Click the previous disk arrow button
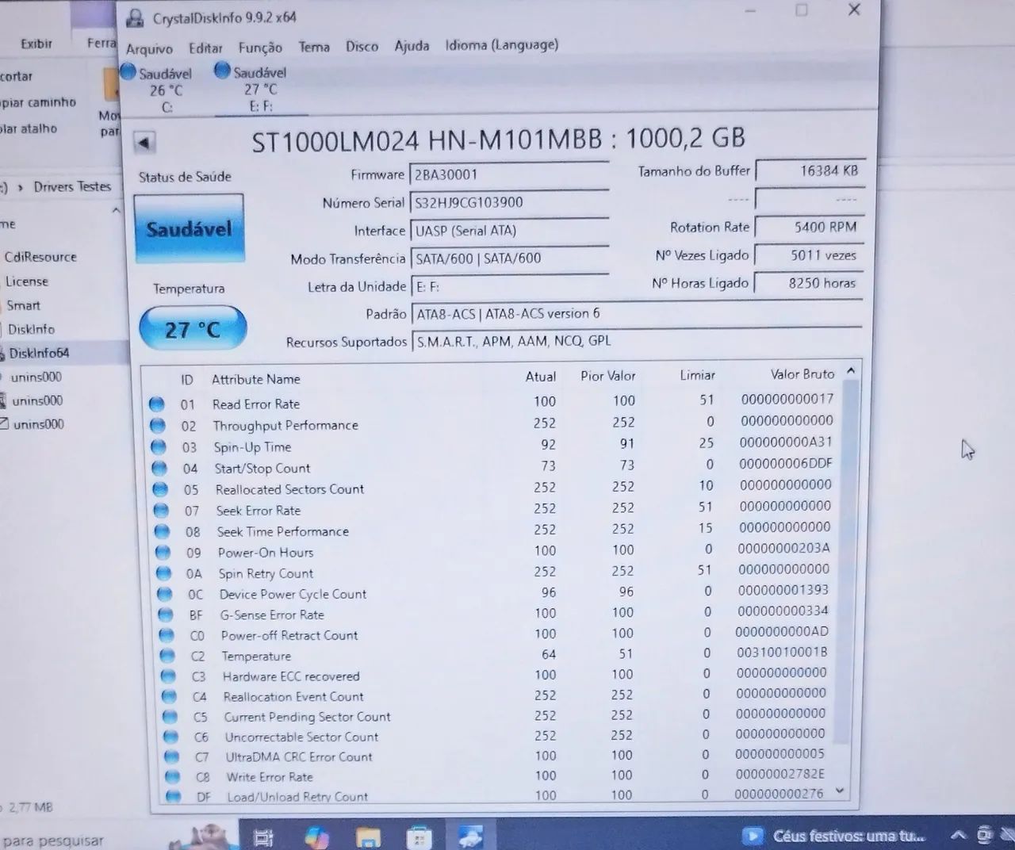This screenshot has width=1015, height=850. click(144, 143)
